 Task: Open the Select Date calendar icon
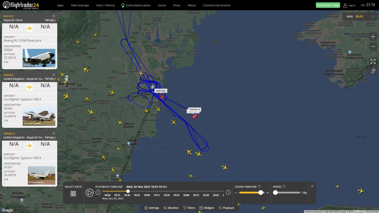pos(73,193)
